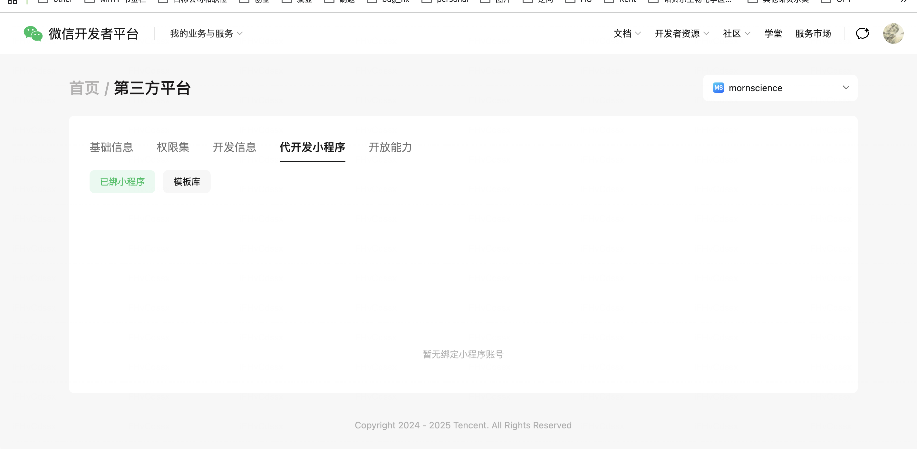Viewport: 917px width, 449px height.
Task: Click the blue MS account badge
Action: coord(718,88)
